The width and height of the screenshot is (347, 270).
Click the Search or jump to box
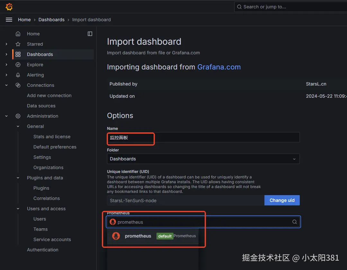pyautogui.click(x=290, y=7)
